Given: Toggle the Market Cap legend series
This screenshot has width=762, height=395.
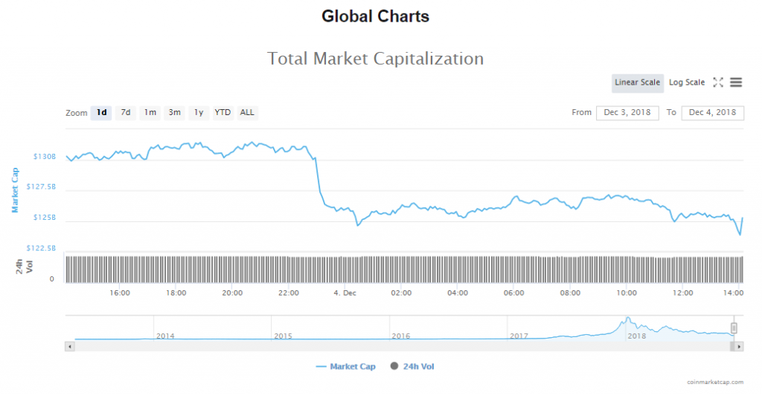Looking at the screenshot, I should pos(346,367).
